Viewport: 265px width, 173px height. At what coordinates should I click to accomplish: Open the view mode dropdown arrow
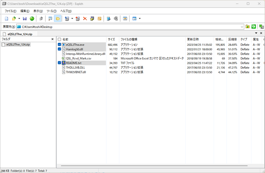tap(140, 19)
